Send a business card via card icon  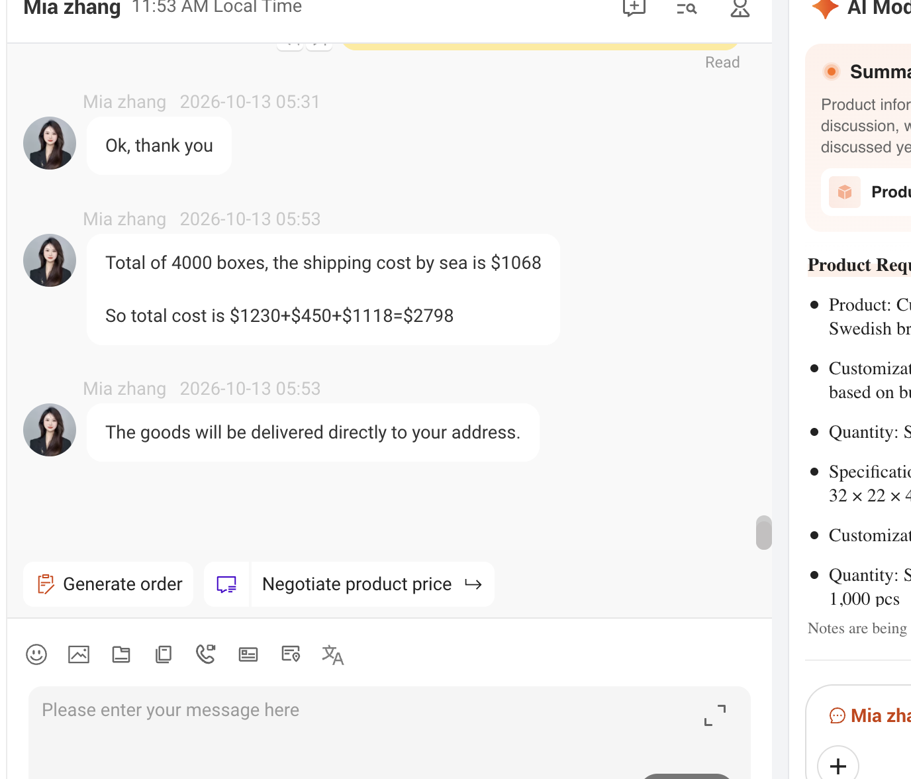(x=248, y=654)
